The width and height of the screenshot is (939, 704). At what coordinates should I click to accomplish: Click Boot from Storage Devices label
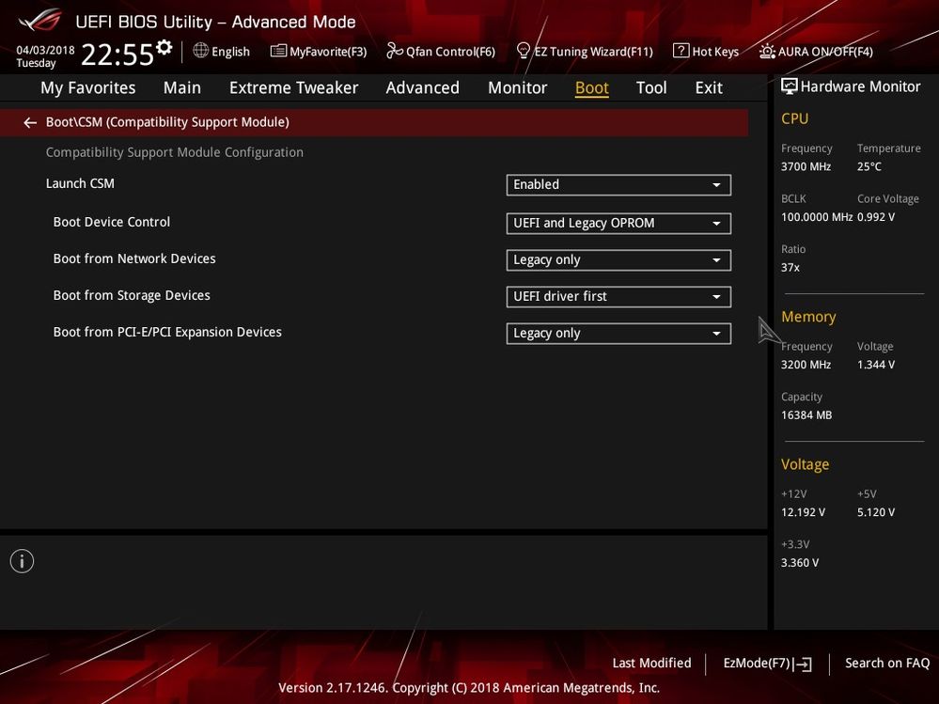click(x=132, y=295)
